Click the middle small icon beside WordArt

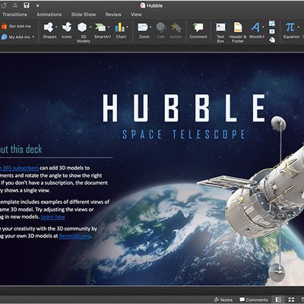click(272, 32)
